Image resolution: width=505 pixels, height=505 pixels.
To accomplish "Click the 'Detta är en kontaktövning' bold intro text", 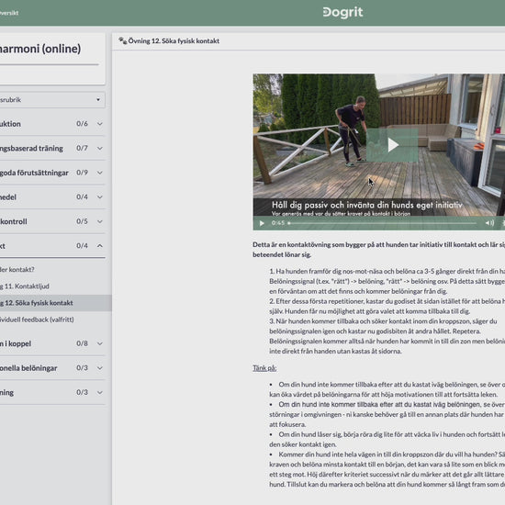I will pyautogui.click(x=378, y=249).
